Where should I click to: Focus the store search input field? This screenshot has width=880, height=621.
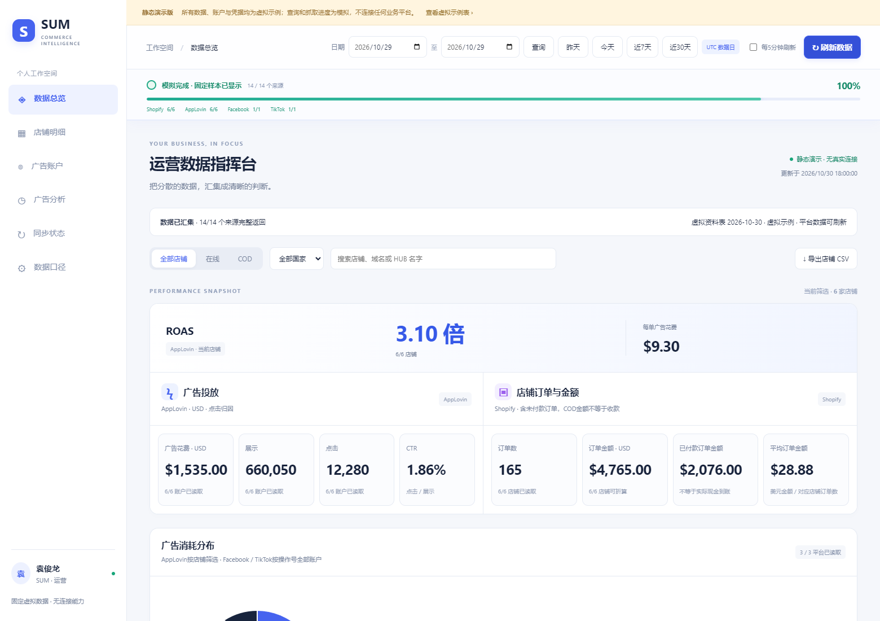(x=443, y=259)
